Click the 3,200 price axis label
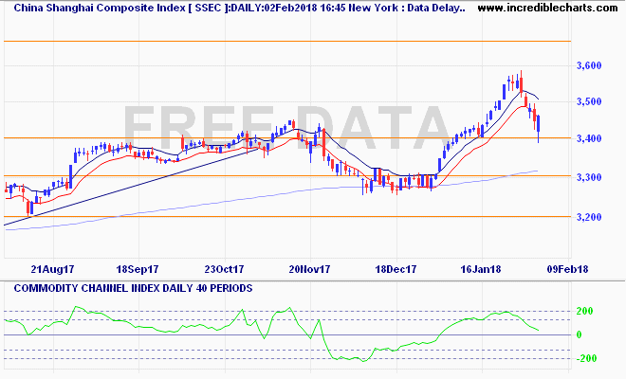The height and width of the screenshot is (379, 626). click(589, 217)
